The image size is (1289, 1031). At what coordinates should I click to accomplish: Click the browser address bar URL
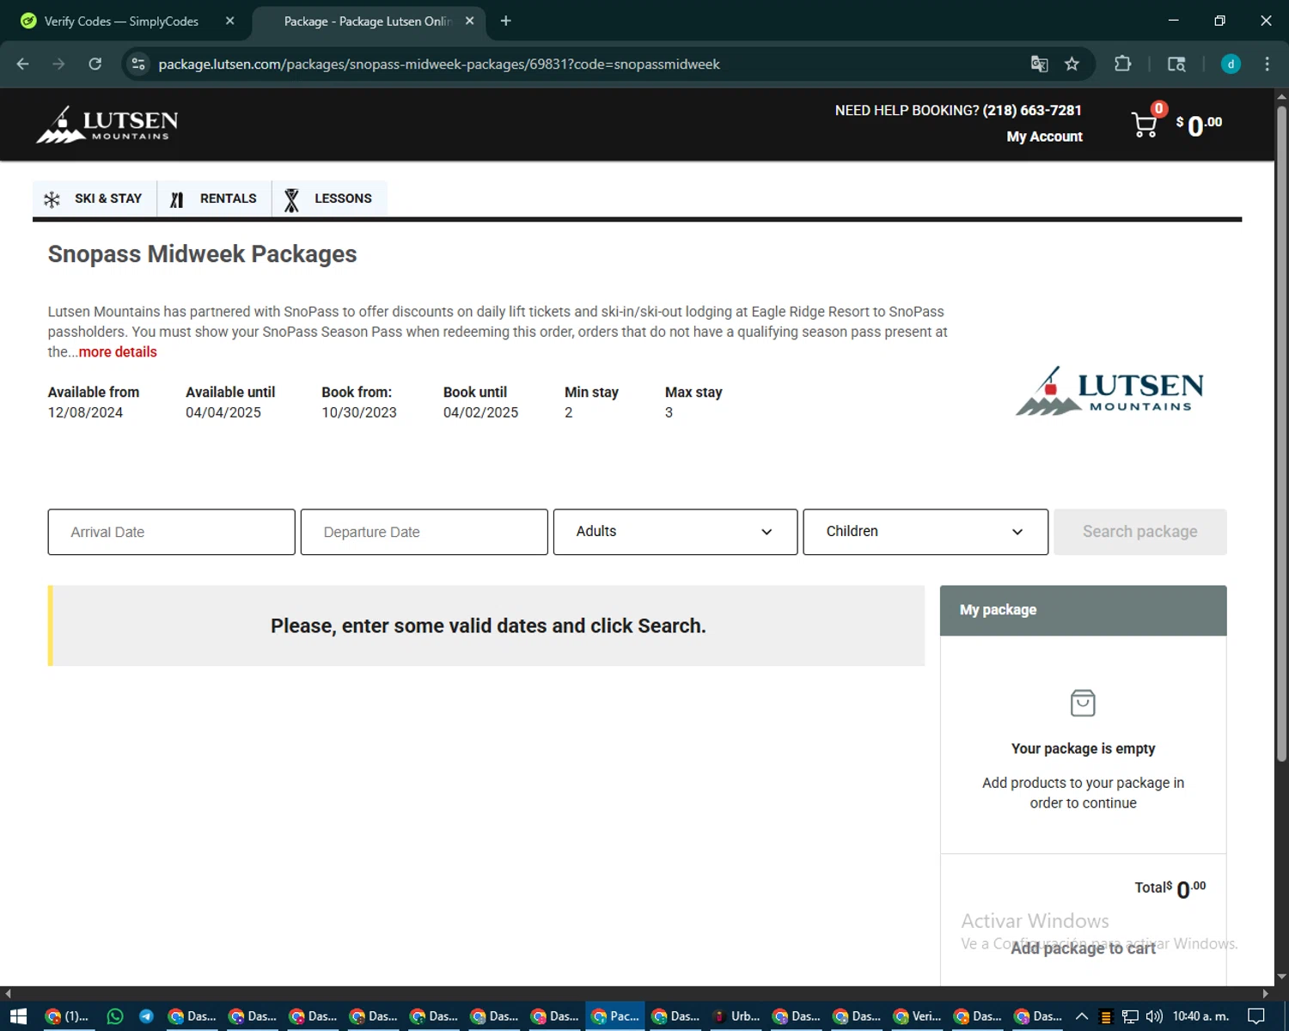439,64
